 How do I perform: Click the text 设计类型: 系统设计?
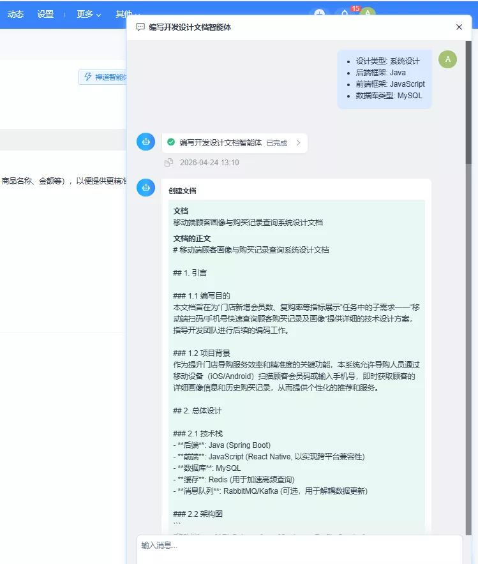[387, 61]
